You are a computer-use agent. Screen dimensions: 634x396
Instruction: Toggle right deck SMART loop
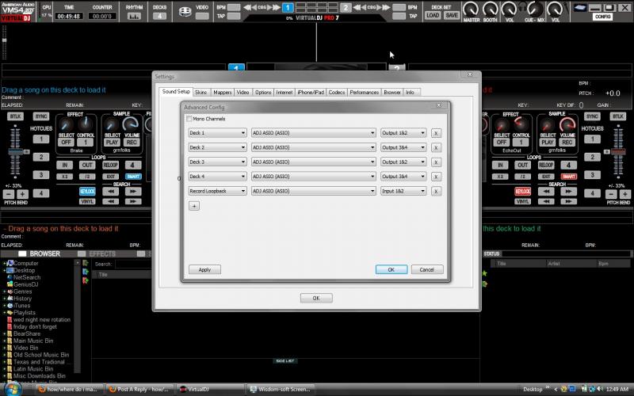coord(568,177)
